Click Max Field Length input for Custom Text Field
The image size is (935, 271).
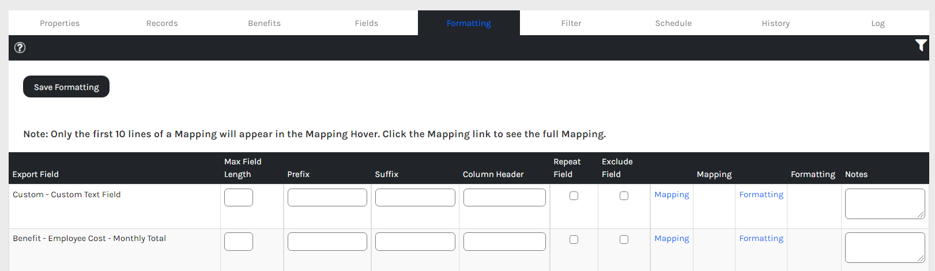[239, 198]
